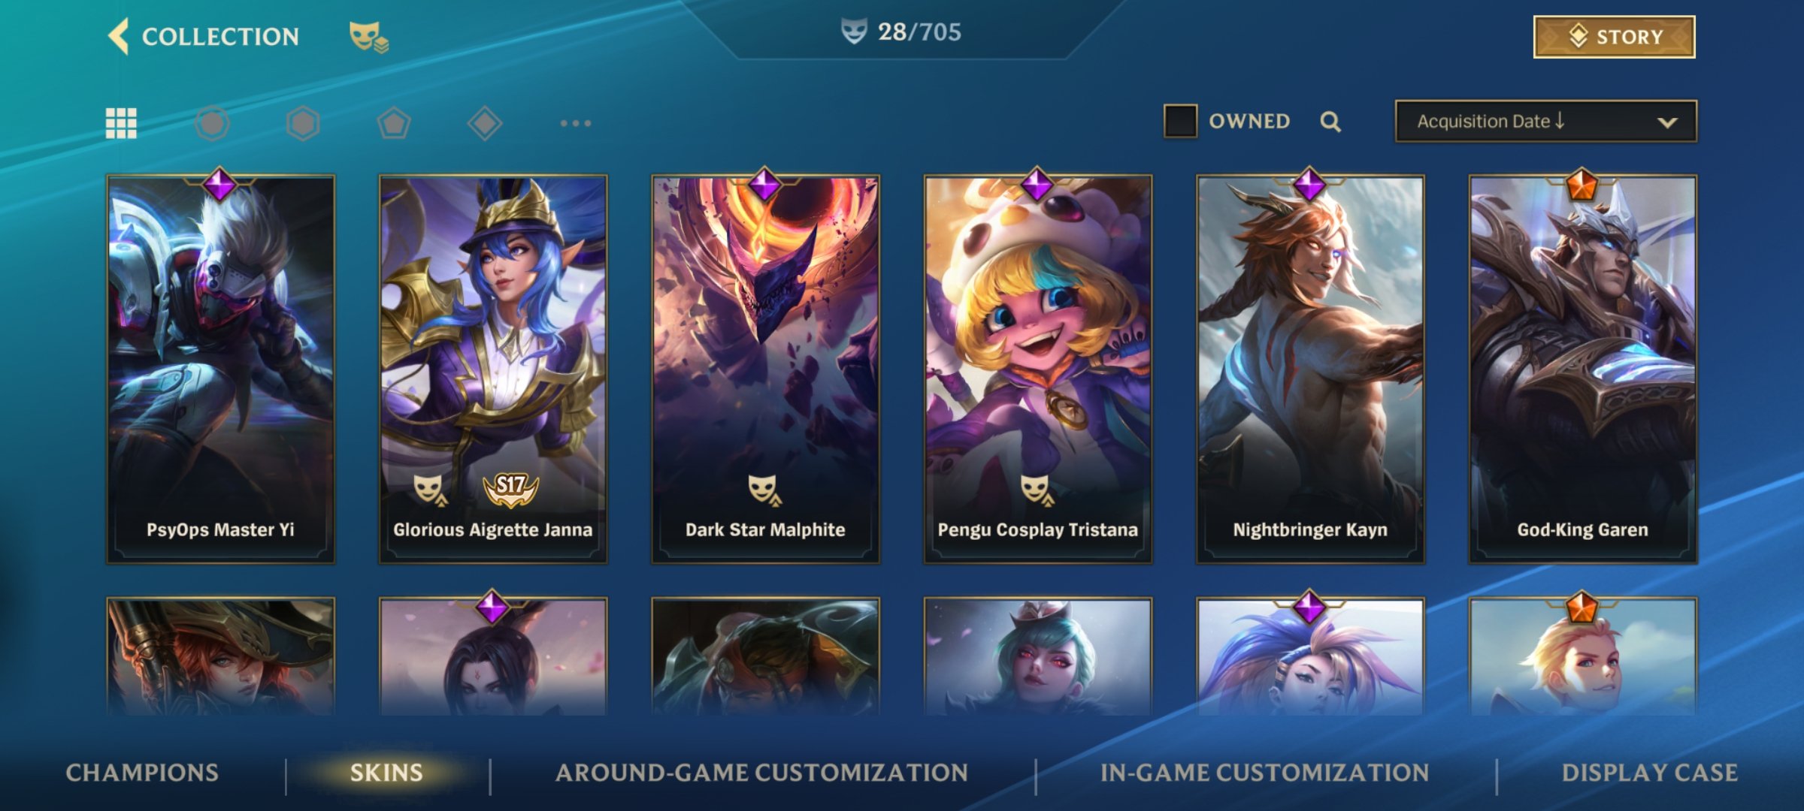Viewport: 1804px width, 811px height.
Task: Open the In-Game Customization tab
Action: 1265,773
